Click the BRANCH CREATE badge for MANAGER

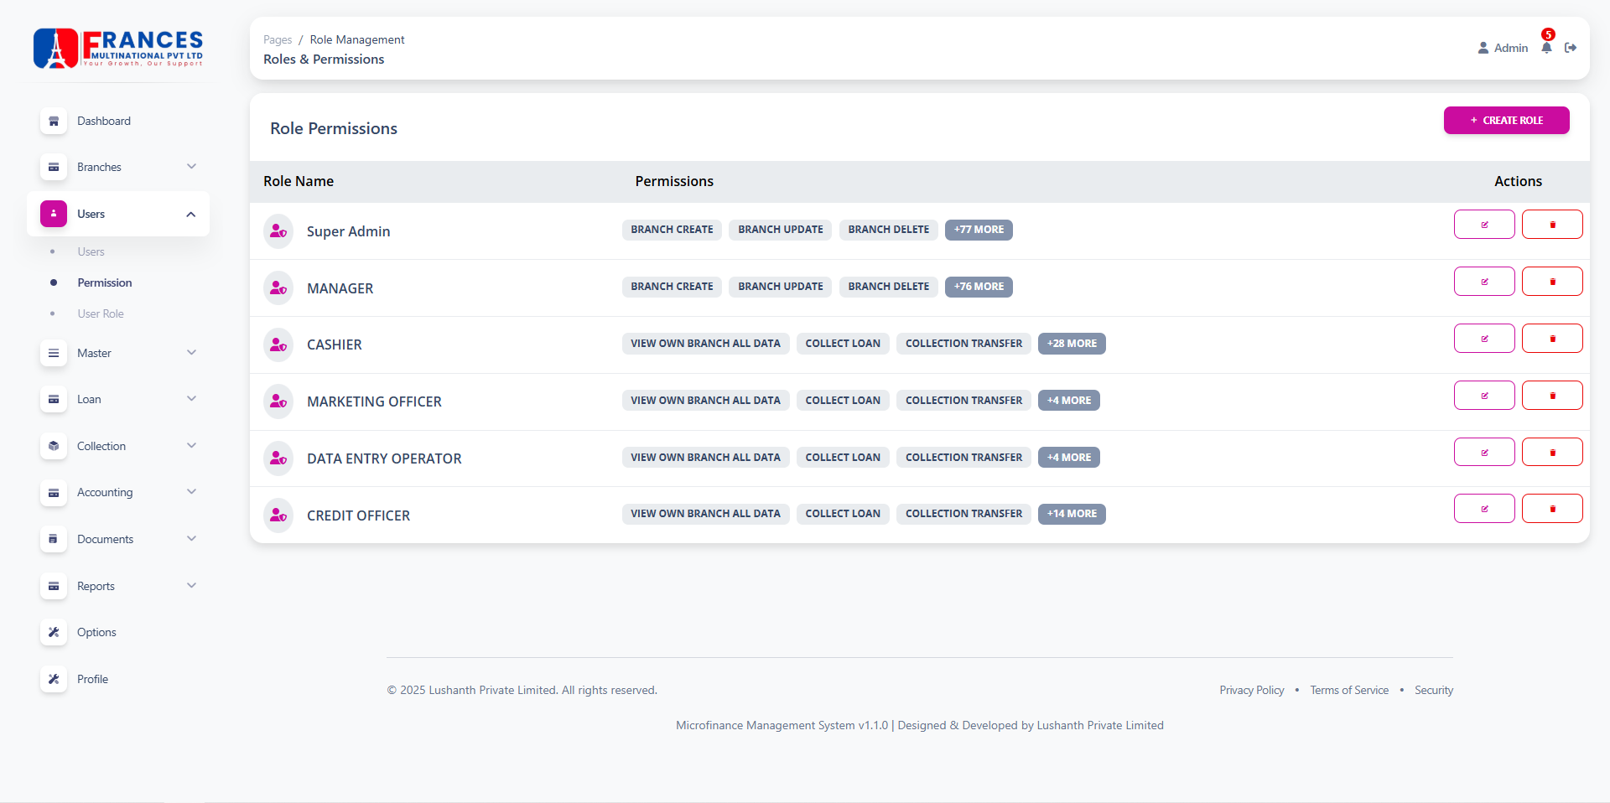tap(672, 287)
